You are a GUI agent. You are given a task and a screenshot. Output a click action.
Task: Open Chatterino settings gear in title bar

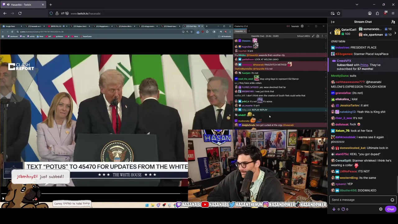(302, 26)
